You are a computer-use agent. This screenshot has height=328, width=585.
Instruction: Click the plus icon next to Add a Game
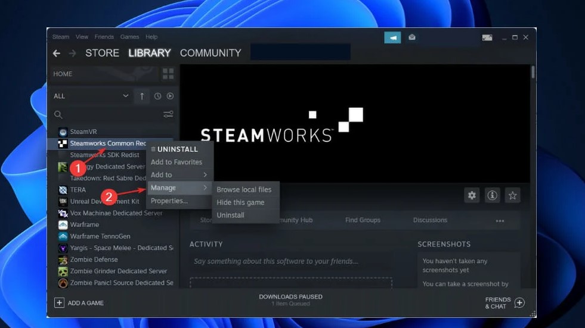59,302
